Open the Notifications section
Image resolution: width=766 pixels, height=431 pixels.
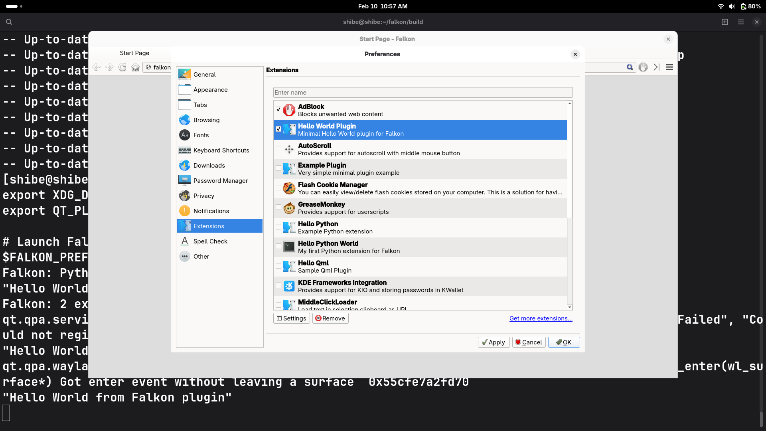211,211
